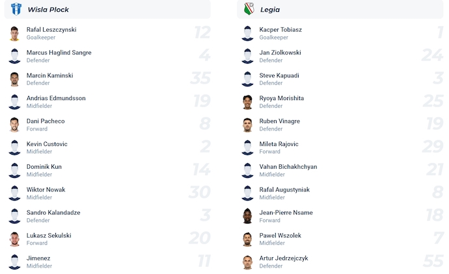This screenshot has height=274, width=449.
Task: Open Kacper Tobiasz's player profile
Action: 280,30
